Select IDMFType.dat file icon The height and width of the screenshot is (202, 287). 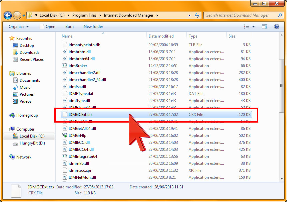(65, 94)
